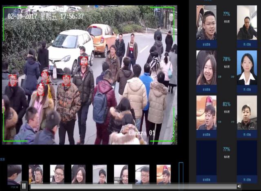Select the fifth thumbnail in the face strip

(x=100, y=174)
